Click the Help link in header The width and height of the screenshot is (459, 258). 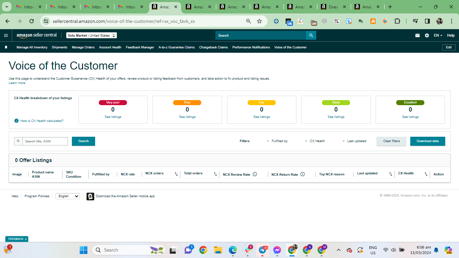[x=451, y=35]
